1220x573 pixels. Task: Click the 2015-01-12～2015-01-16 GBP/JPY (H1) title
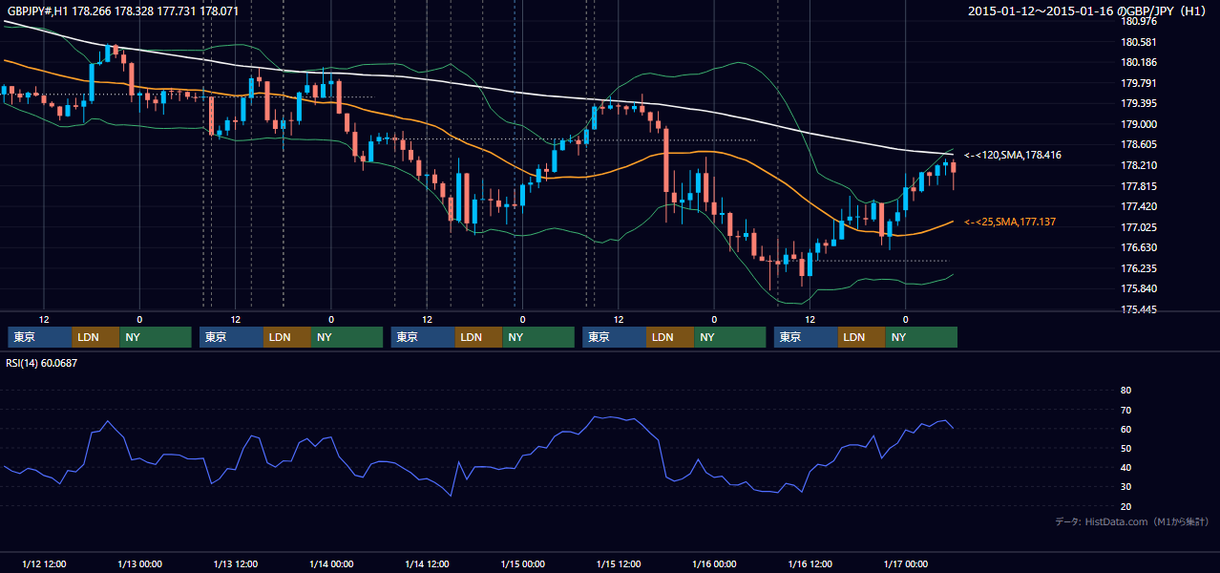(1087, 11)
